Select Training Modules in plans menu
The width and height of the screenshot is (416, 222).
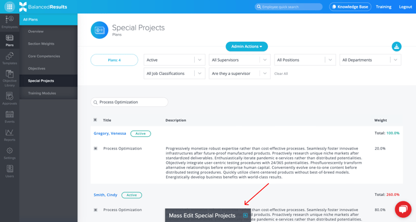42,93
